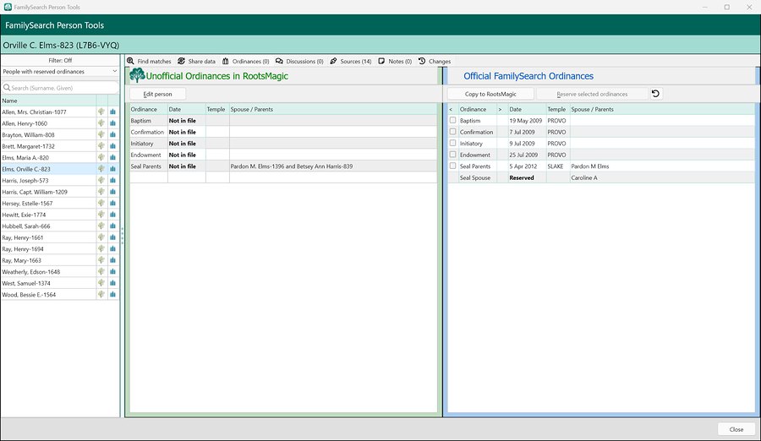The width and height of the screenshot is (761, 441).
Task: Click unofficial Seal Parents Not in file row
Action: tap(283, 166)
